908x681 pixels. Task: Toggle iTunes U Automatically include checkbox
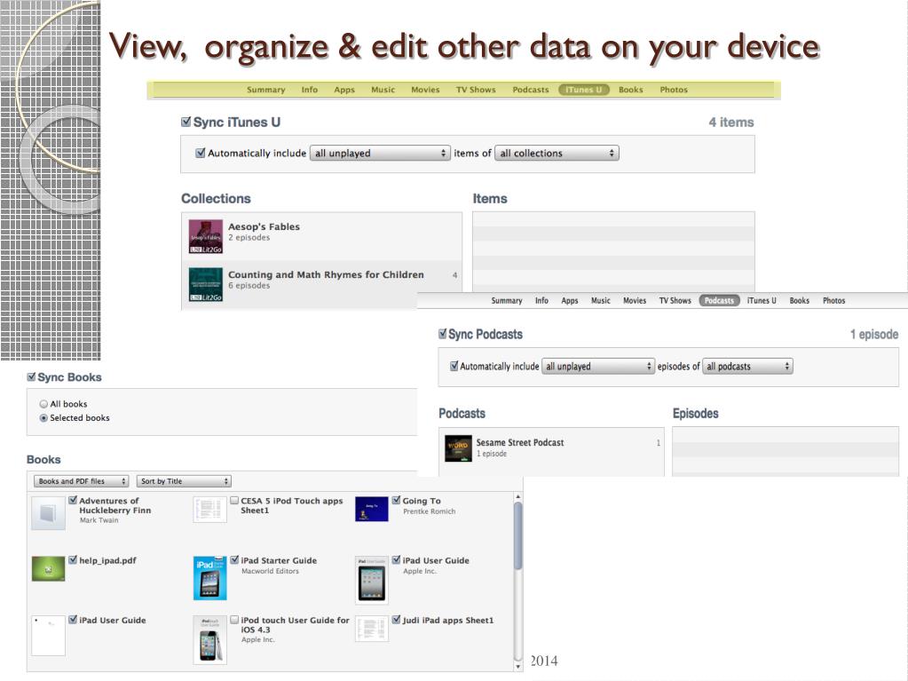click(x=201, y=153)
